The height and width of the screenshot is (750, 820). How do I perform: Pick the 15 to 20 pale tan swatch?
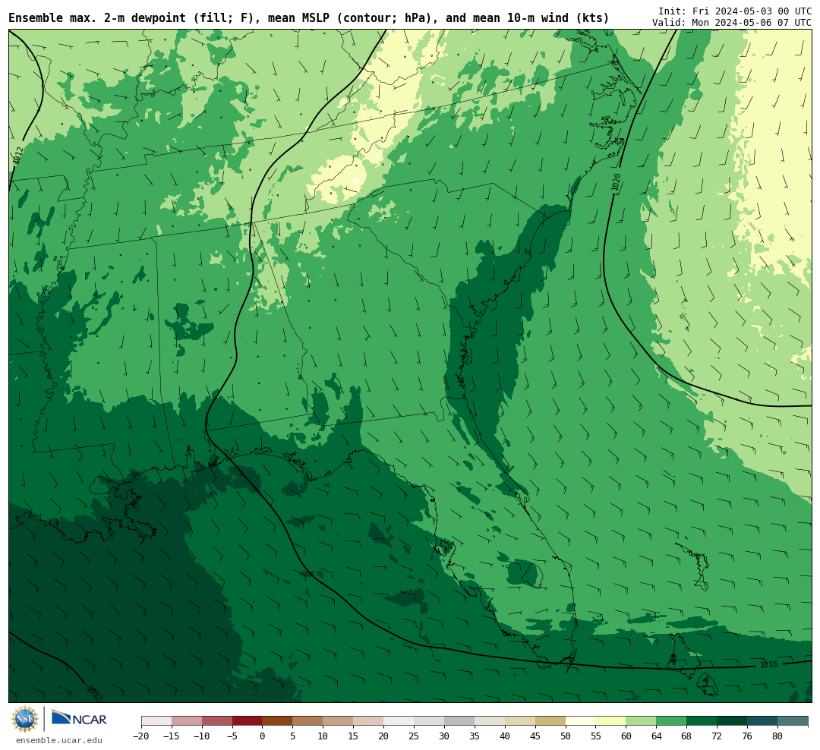[x=369, y=721]
